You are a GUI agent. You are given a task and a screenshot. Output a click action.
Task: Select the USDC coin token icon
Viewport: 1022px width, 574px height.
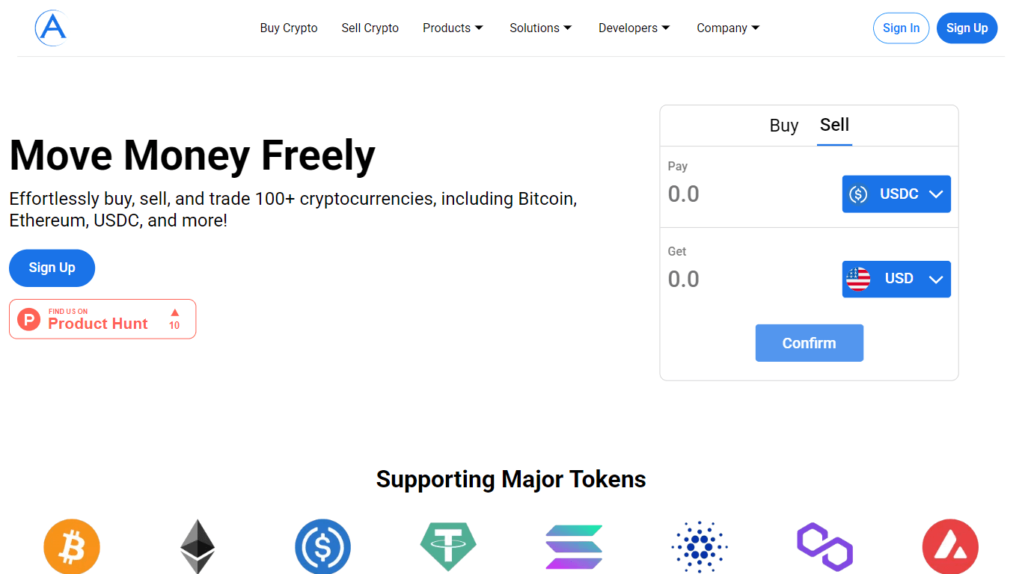pyautogui.click(x=322, y=546)
